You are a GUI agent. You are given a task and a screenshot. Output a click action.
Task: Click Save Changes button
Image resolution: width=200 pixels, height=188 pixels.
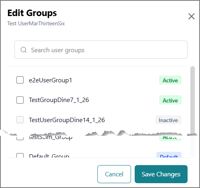pyautogui.click(x=161, y=174)
